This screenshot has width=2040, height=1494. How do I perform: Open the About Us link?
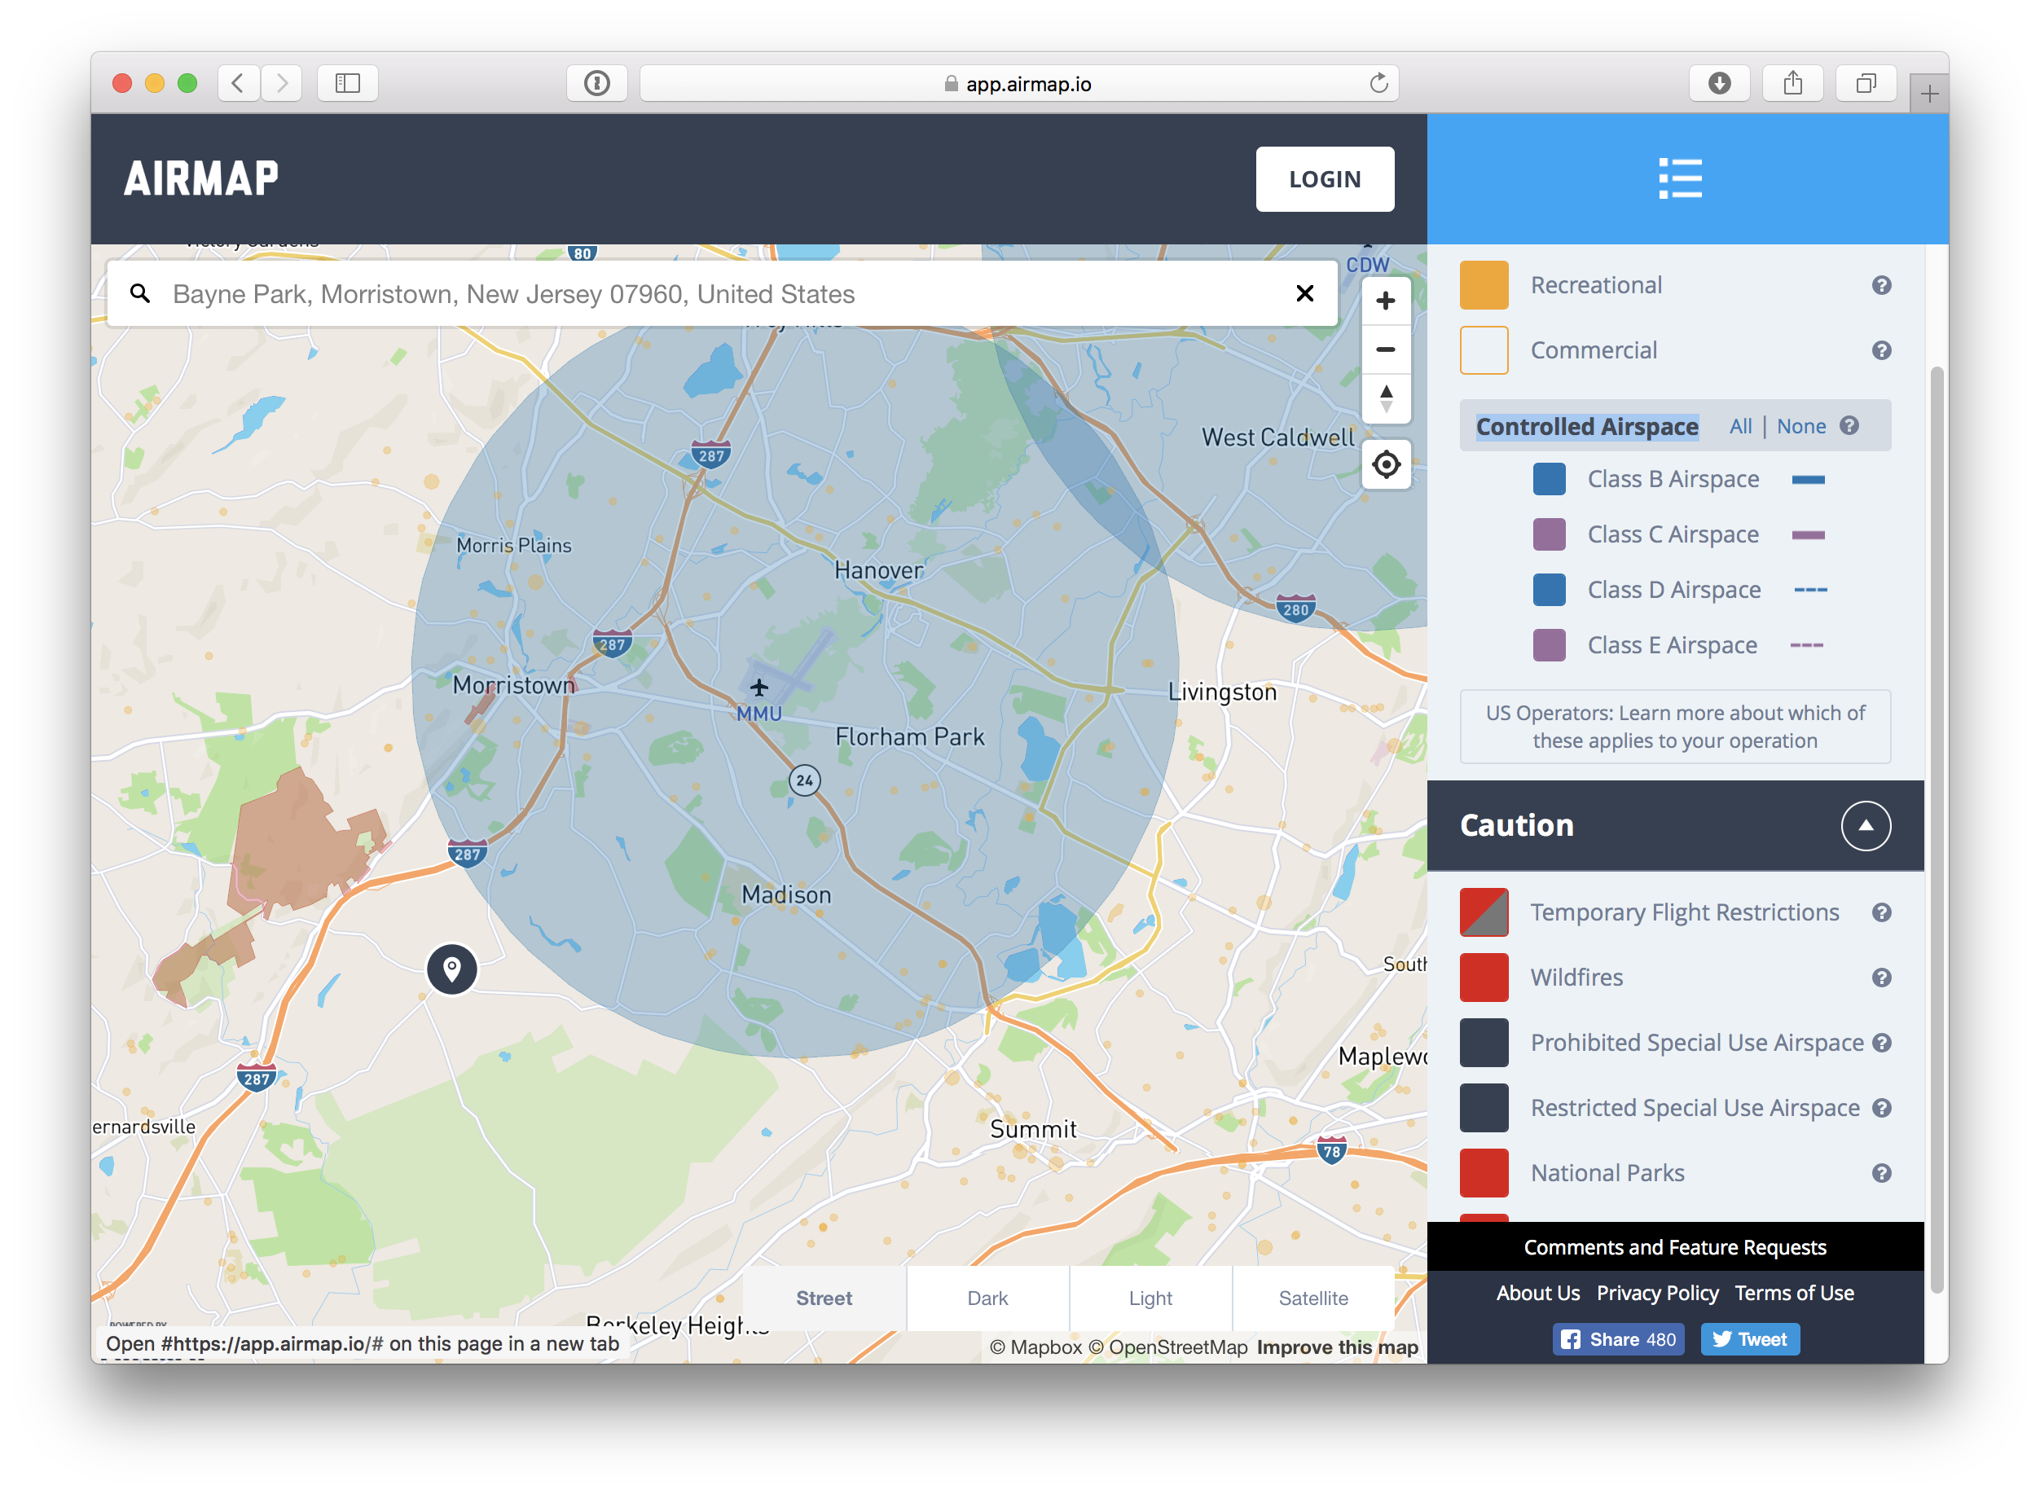point(1537,1292)
